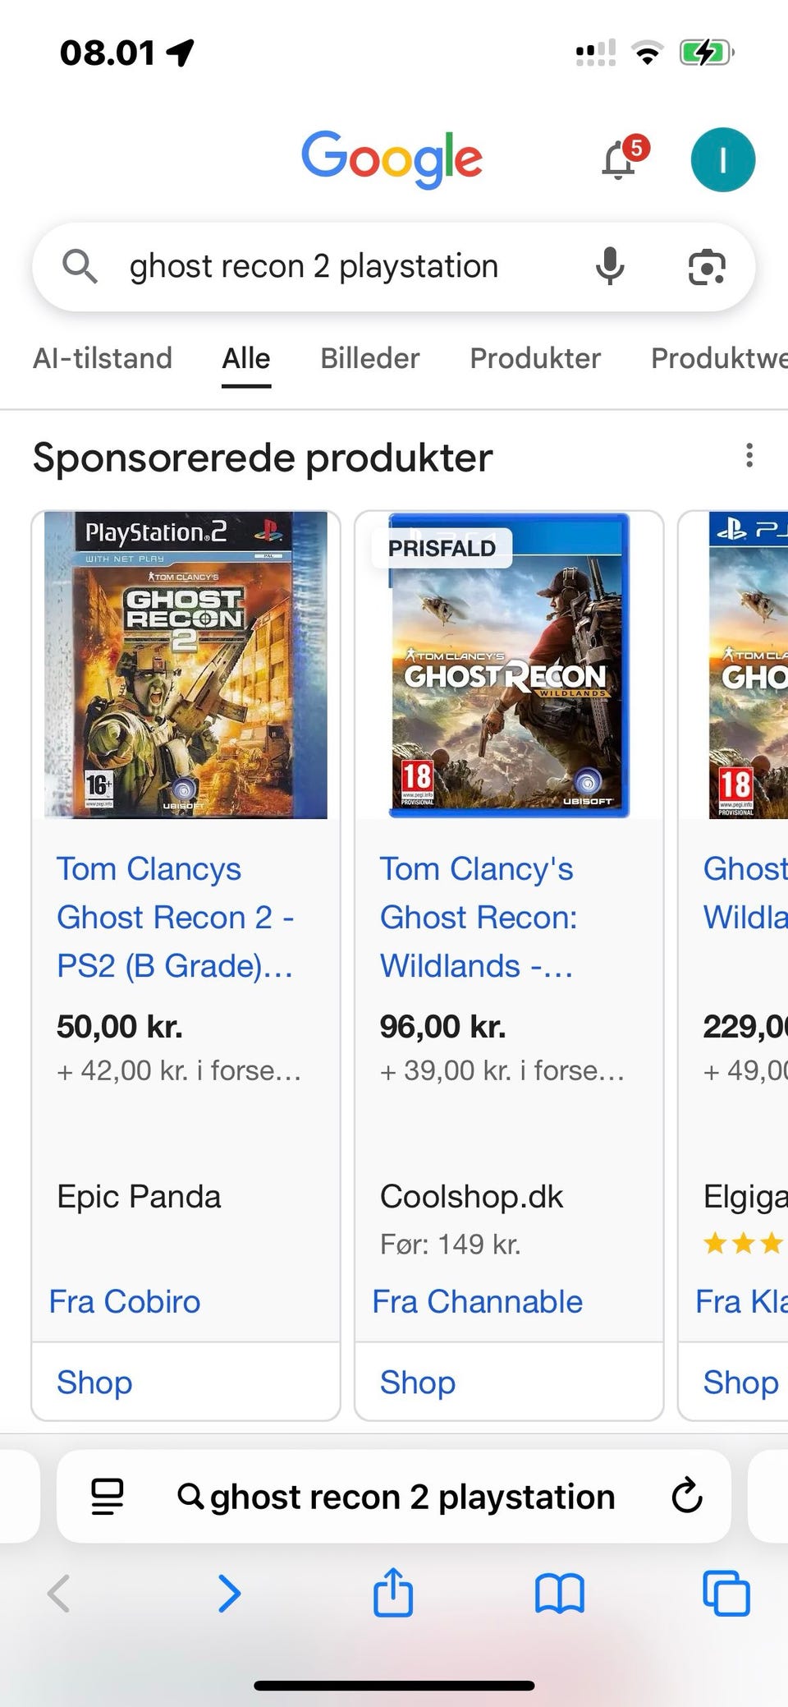Tap Shop under Coolshop.dk product
Screen dimensions: 788x1707
[417, 1382]
